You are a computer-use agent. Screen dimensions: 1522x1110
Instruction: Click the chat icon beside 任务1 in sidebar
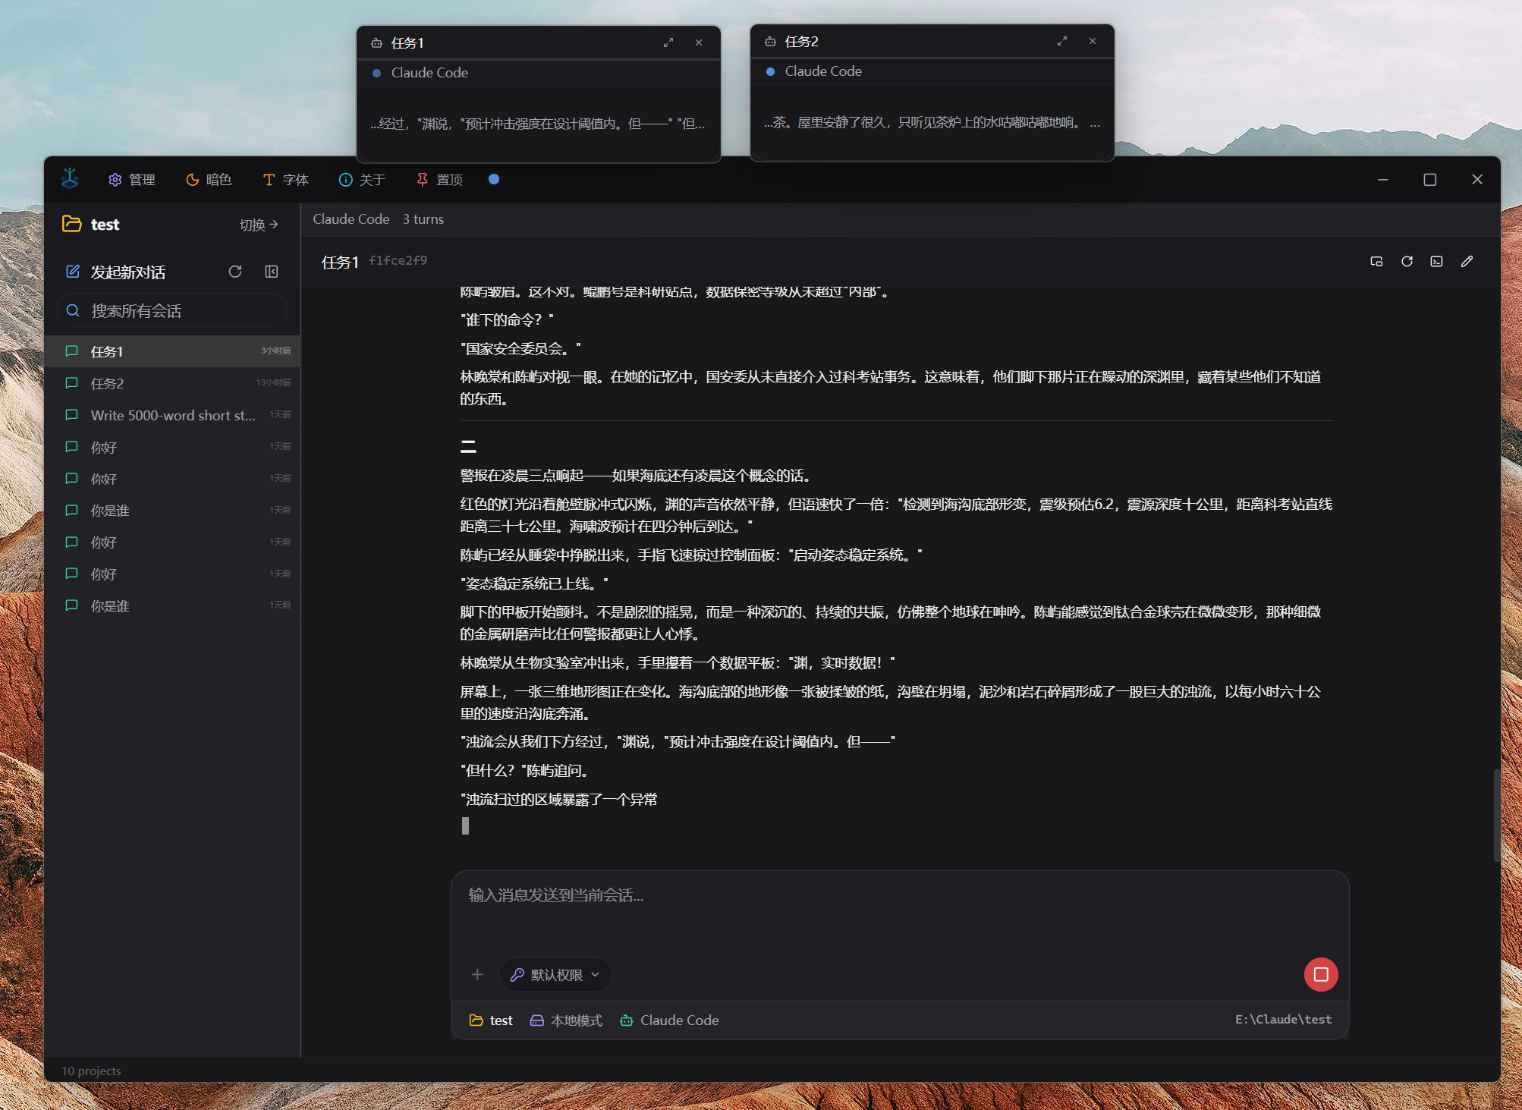(x=72, y=351)
